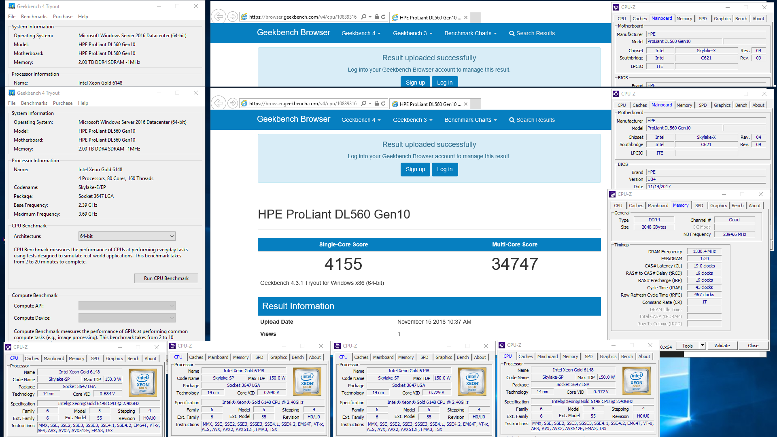Image resolution: width=777 pixels, height=437 pixels.
Task: Click the Internet Explorer page icon in the address bar above the score table
Action: (x=244, y=104)
